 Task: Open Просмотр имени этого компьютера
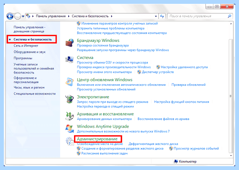[x=104, y=72]
